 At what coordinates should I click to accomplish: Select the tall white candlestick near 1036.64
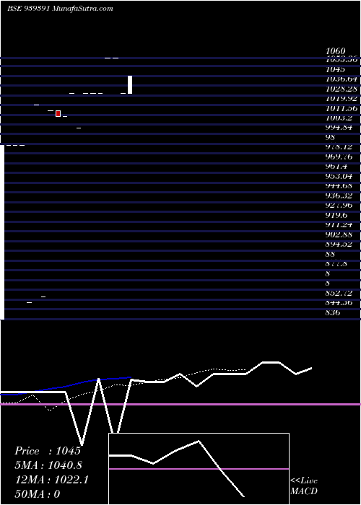tap(130, 84)
